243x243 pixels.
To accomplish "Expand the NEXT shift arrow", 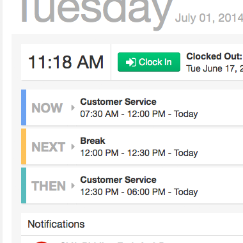I will pos(73,146).
